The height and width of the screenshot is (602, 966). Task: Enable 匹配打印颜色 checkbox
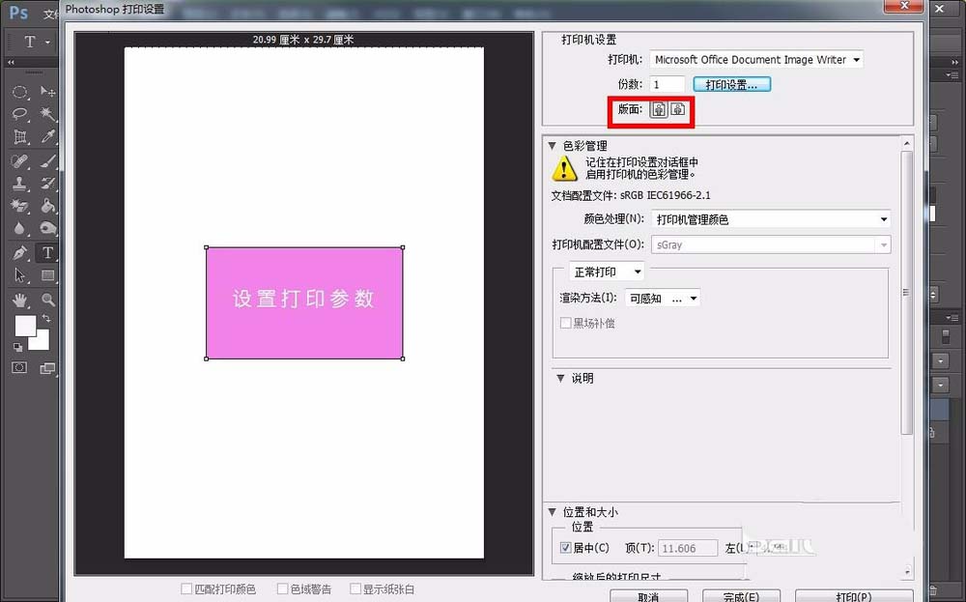[186, 589]
